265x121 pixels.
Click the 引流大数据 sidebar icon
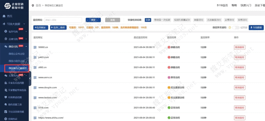click(x=4, y=24)
